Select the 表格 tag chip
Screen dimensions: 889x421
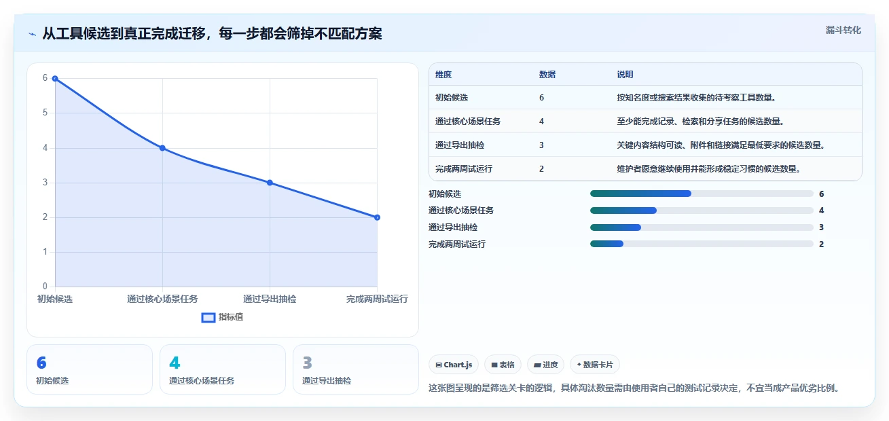(503, 365)
